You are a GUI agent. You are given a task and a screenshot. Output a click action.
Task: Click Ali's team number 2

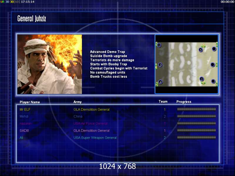(165, 138)
